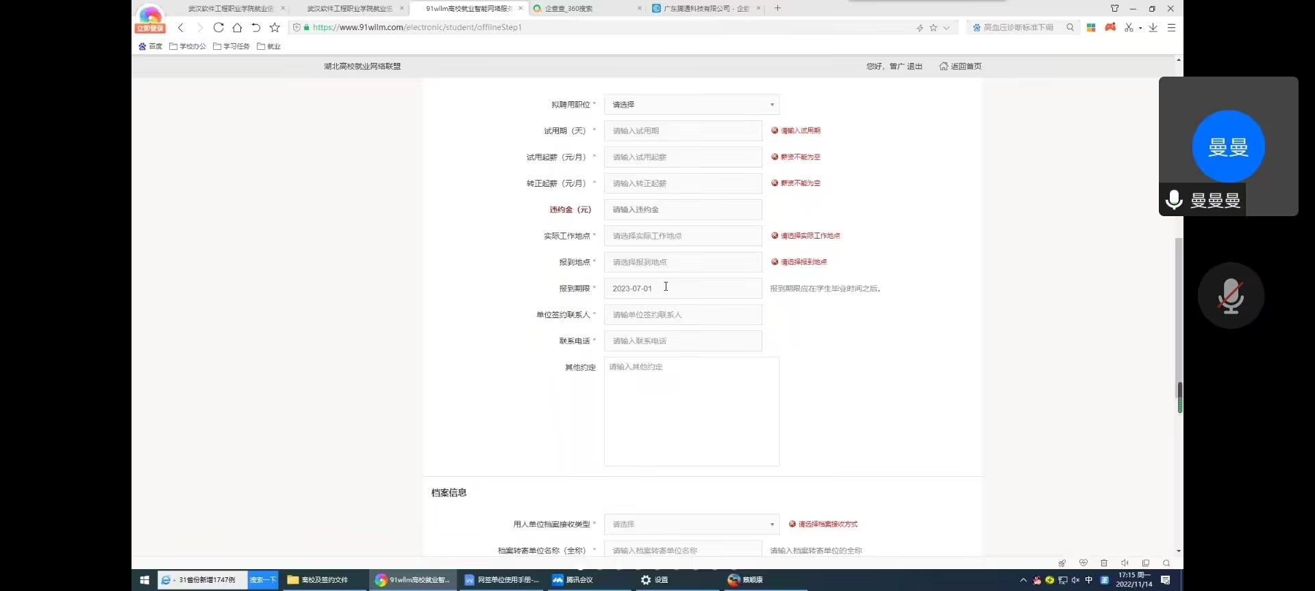Open the downloads arrow icon

pyautogui.click(x=1153, y=27)
